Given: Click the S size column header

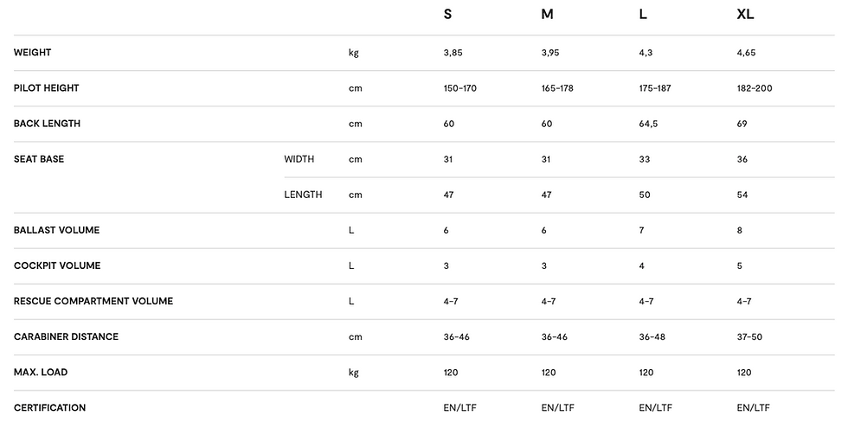Looking at the screenshot, I should pyautogui.click(x=447, y=15).
